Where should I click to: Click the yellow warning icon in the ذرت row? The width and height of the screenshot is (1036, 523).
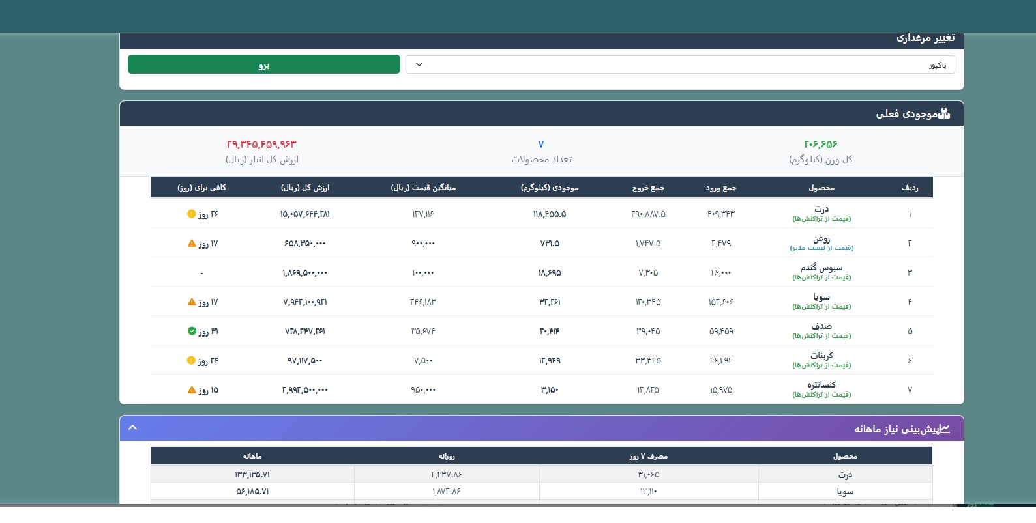[191, 214]
